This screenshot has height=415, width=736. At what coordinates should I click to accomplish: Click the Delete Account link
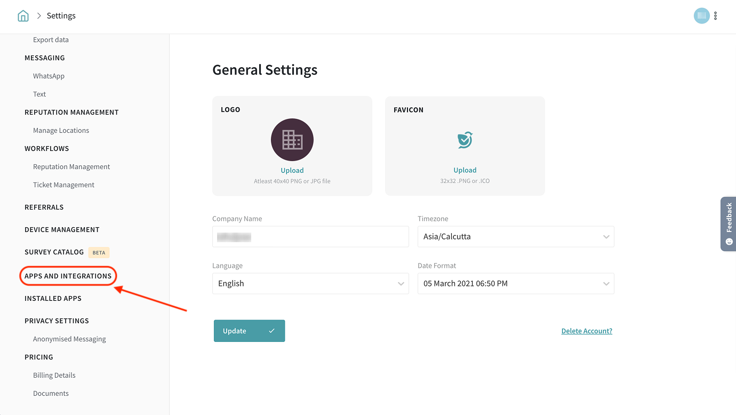point(587,331)
